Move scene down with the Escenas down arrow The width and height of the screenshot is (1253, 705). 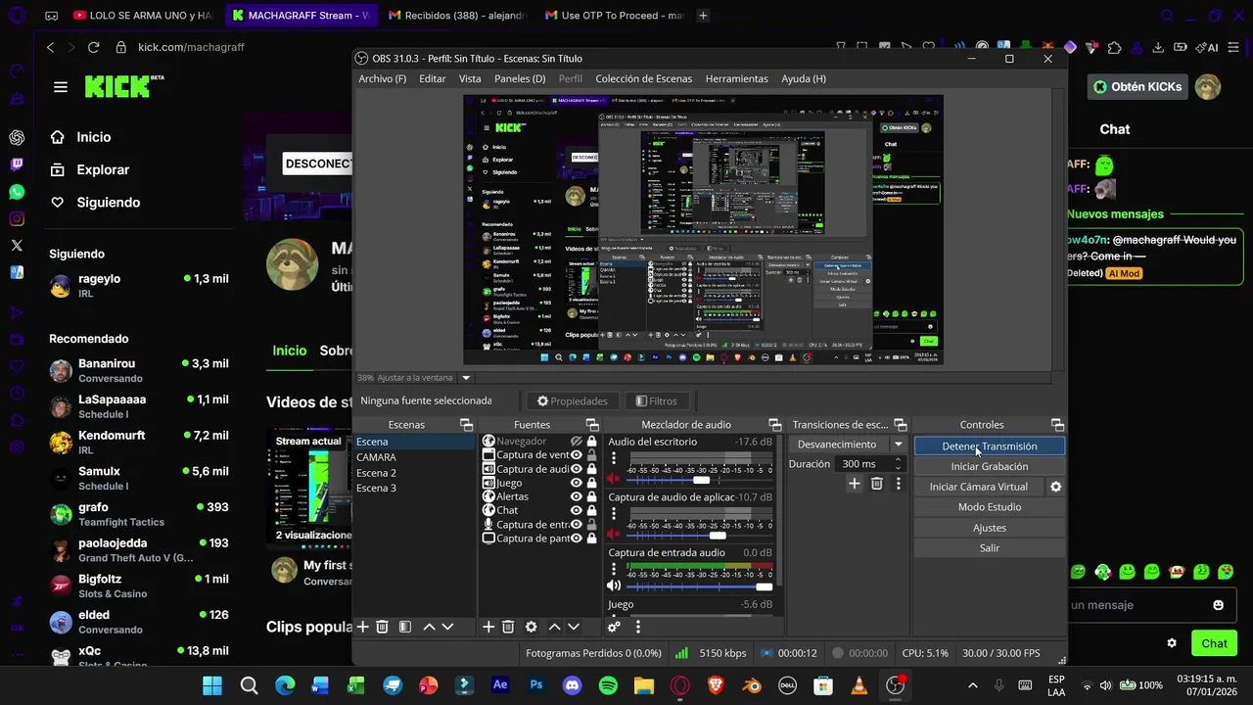point(447,627)
